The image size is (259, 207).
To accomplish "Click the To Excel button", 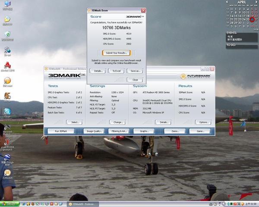I will point(116,71).
